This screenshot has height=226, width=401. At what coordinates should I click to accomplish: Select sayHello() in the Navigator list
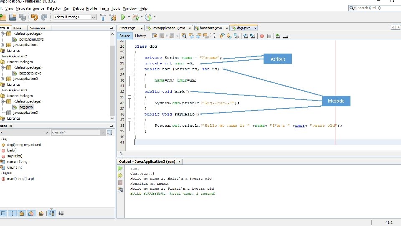pos(15,156)
